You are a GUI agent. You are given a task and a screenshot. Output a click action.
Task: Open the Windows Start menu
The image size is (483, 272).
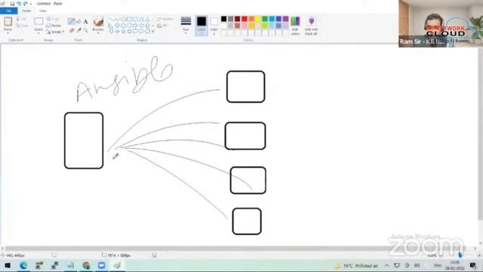[8, 265]
